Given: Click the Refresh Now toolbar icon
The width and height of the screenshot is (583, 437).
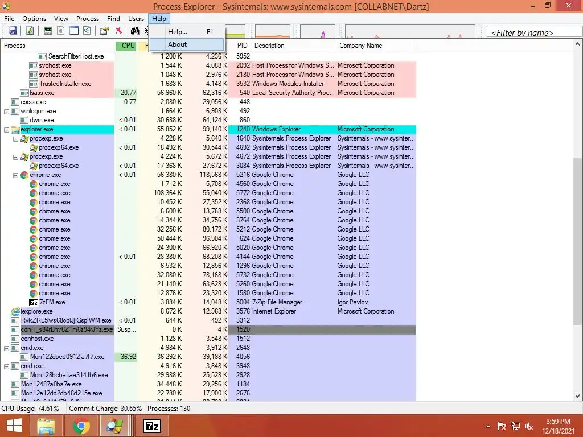Looking at the screenshot, I should (x=30, y=31).
